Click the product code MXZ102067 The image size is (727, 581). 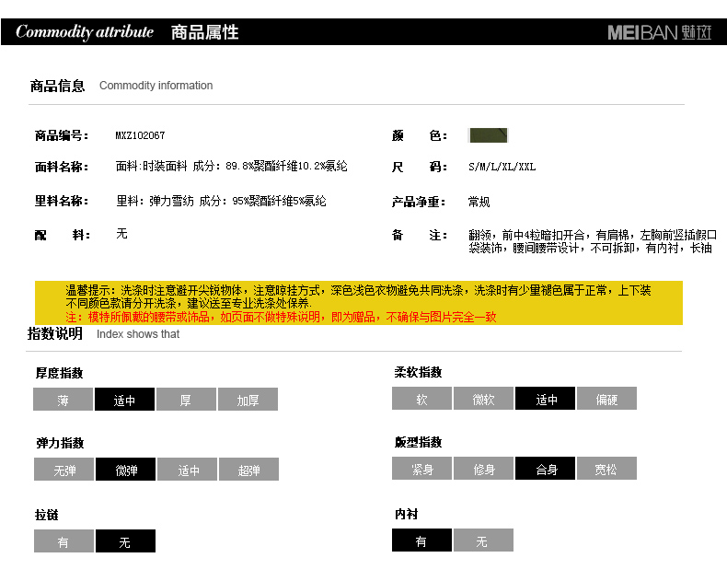(x=140, y=135)
